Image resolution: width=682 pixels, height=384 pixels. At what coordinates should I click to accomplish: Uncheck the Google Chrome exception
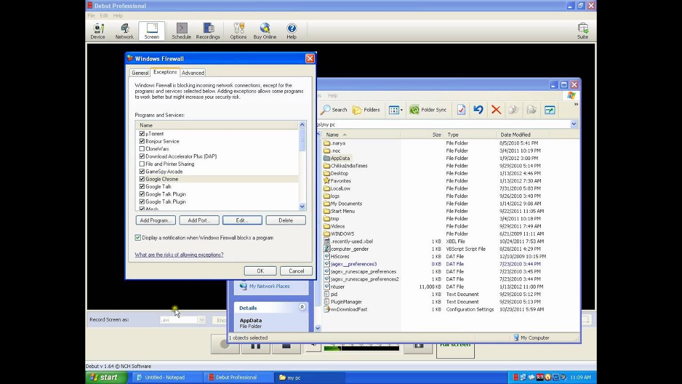(142, 179)
